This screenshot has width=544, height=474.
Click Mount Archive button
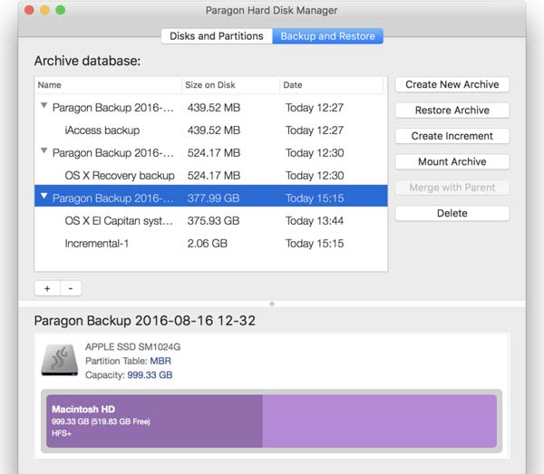coord(452,161)
